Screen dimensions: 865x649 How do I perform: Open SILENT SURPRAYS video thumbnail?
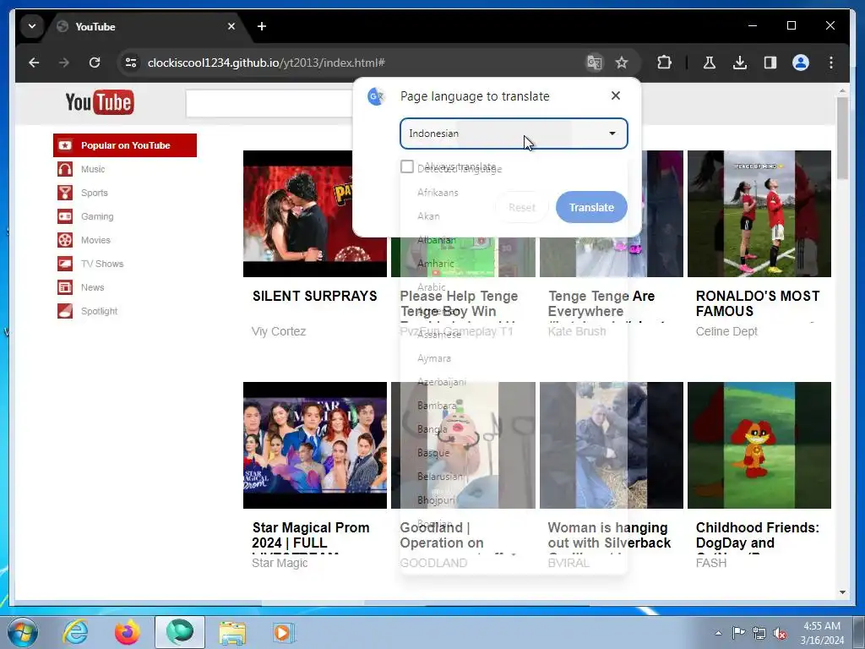315,214
